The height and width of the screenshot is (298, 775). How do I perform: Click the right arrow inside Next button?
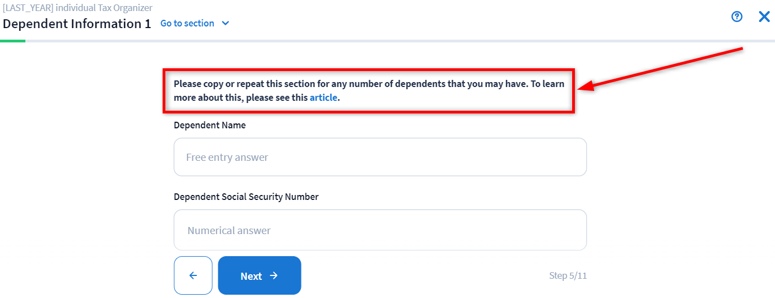point(274,275)
